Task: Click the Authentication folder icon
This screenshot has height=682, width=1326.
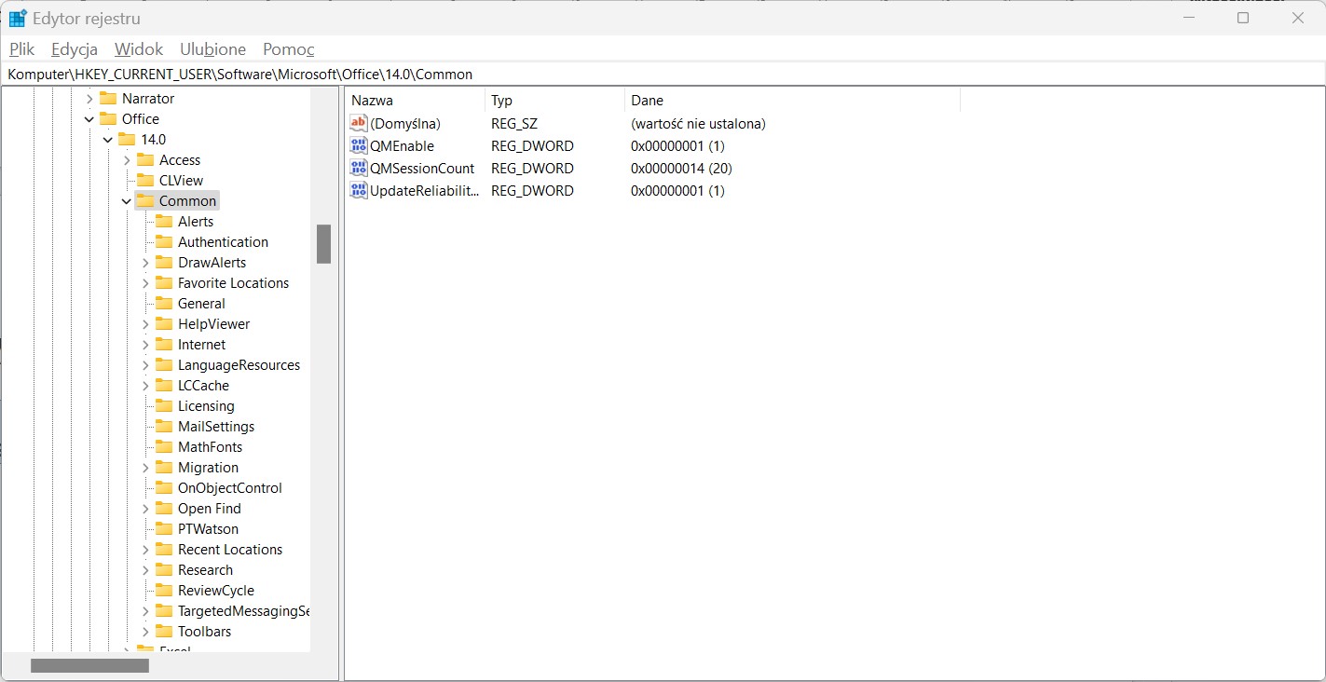Action: coord(164,242)
